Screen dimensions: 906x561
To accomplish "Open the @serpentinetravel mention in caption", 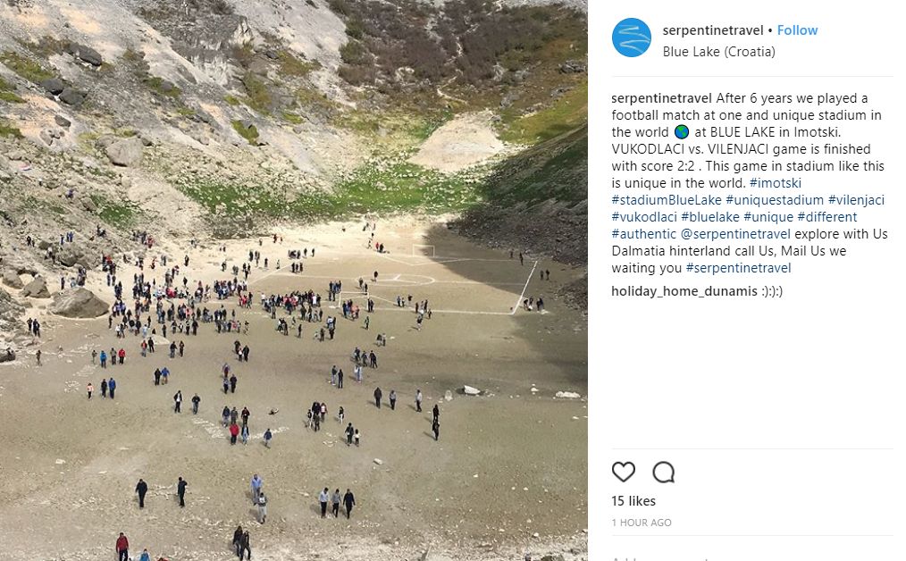I will click(x=735, y=234).
